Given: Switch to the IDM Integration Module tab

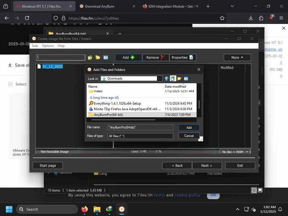Looking at the screenshot, I should pyautogui.click(x=170, y=6).
